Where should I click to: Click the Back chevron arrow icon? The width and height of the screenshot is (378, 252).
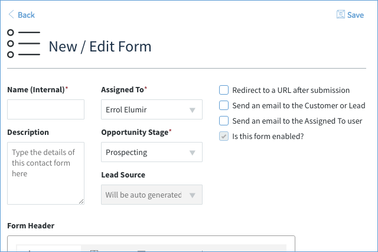11,14
